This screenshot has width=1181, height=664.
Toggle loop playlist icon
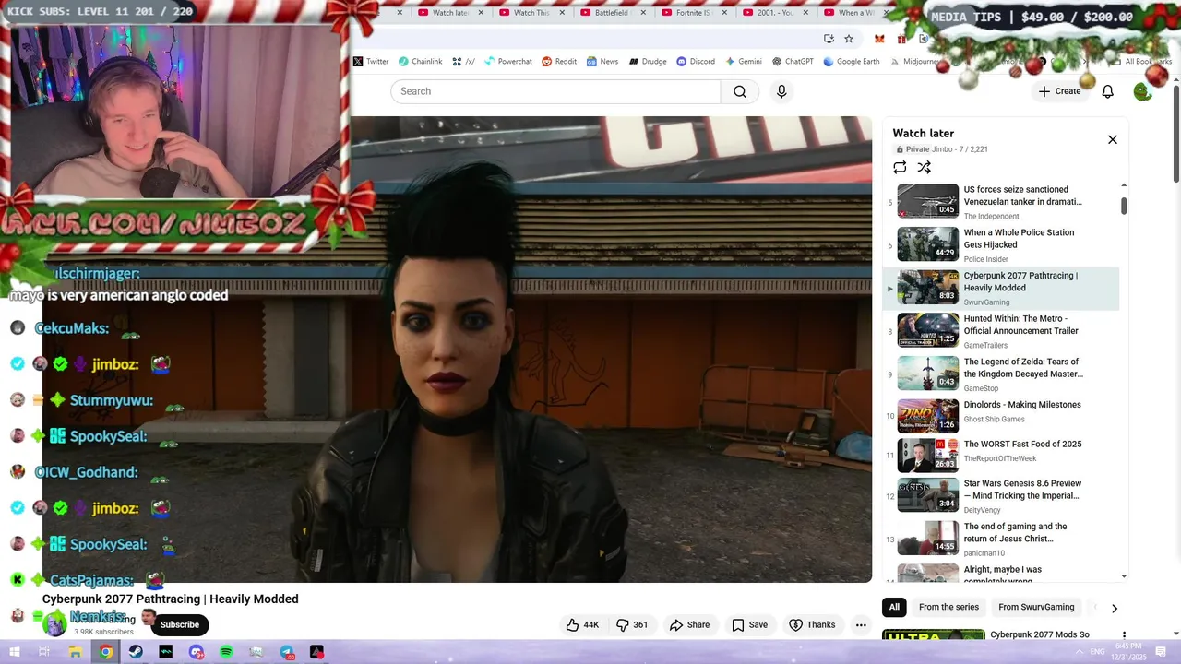pyautogui.click(x=900, y=167)
